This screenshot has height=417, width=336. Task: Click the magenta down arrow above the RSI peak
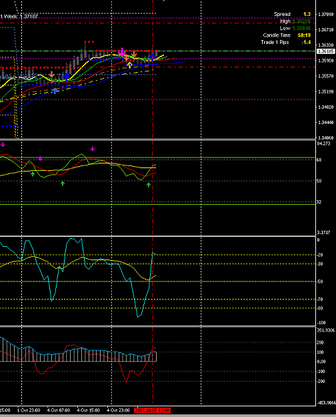(x=93, y=149)
